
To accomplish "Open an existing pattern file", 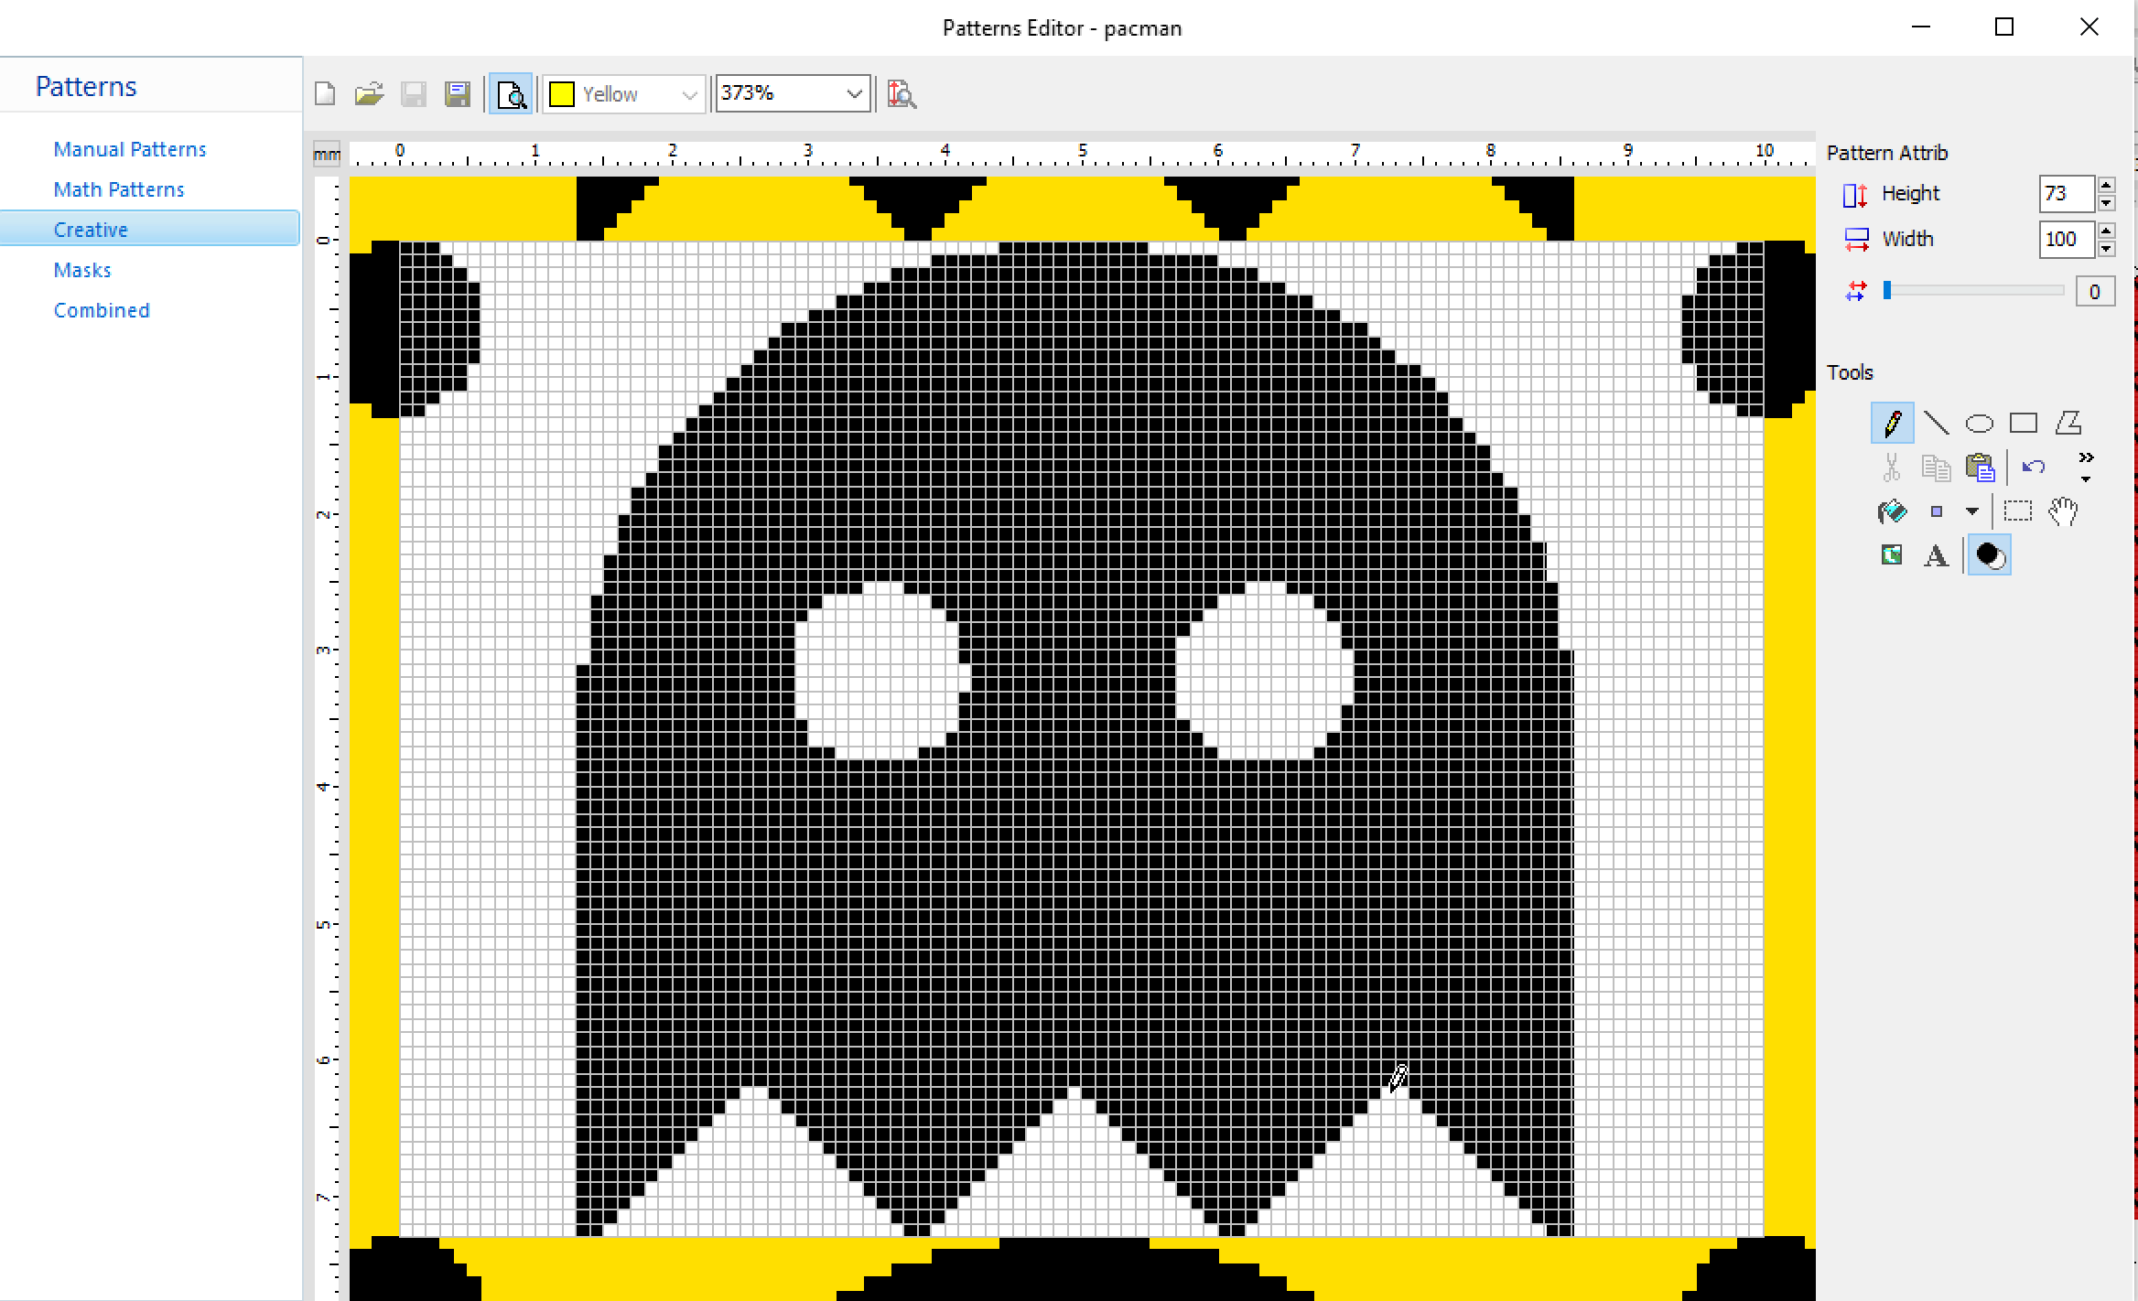I will 369,94.
